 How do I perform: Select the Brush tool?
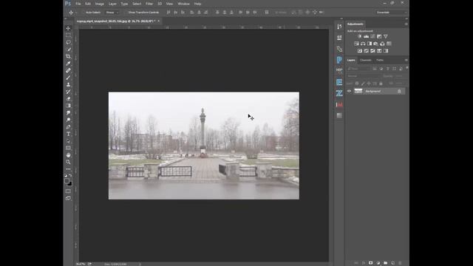coord(68,78)
